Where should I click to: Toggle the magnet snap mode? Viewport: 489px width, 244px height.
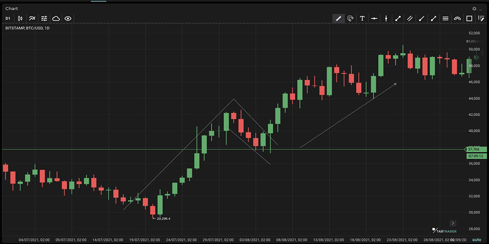(350, 19)
